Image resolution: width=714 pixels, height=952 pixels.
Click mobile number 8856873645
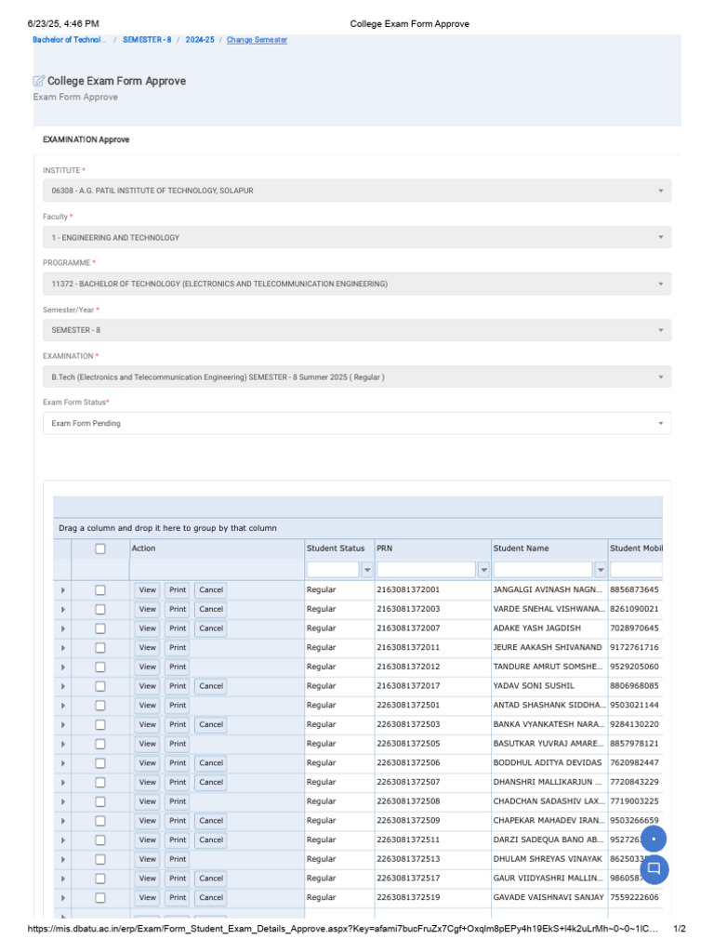(x=634, y=589)
